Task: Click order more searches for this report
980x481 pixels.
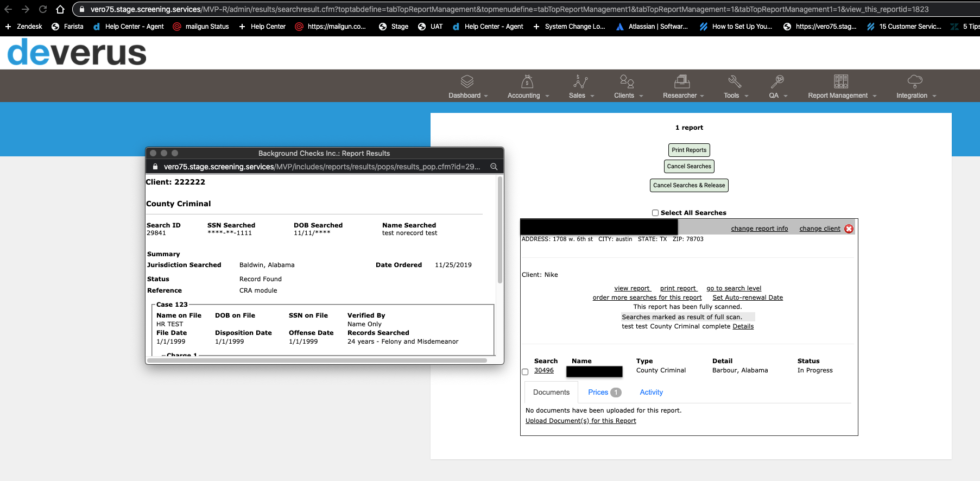Action: tap(647, 298)
